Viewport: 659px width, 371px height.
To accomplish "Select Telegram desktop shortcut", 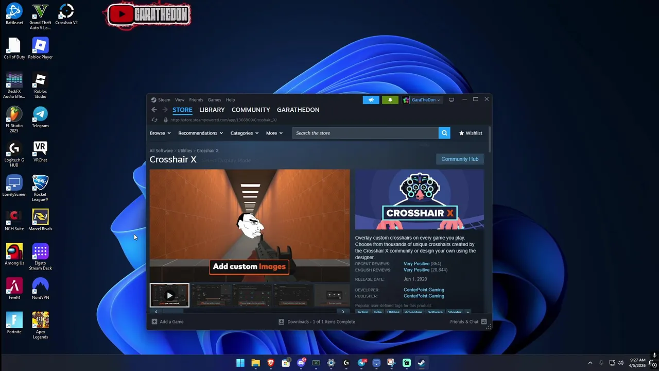I will tap(40, 117).
